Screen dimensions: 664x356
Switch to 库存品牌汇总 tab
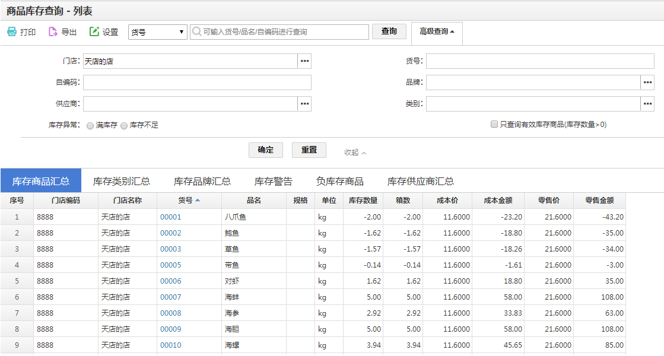[202, 181]
